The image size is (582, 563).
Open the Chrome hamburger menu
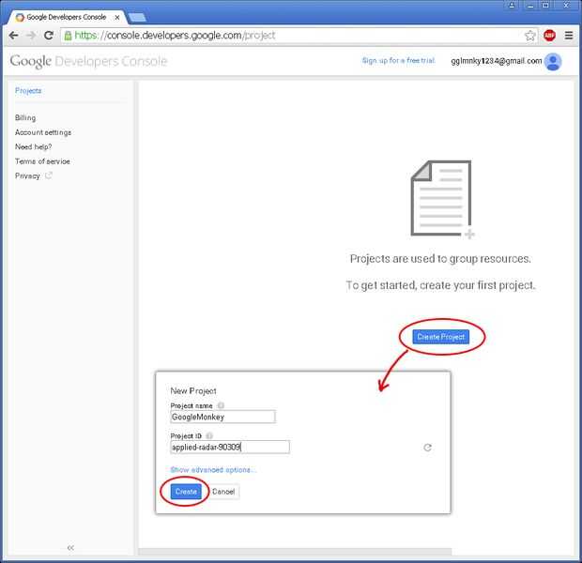click(569, 36)
